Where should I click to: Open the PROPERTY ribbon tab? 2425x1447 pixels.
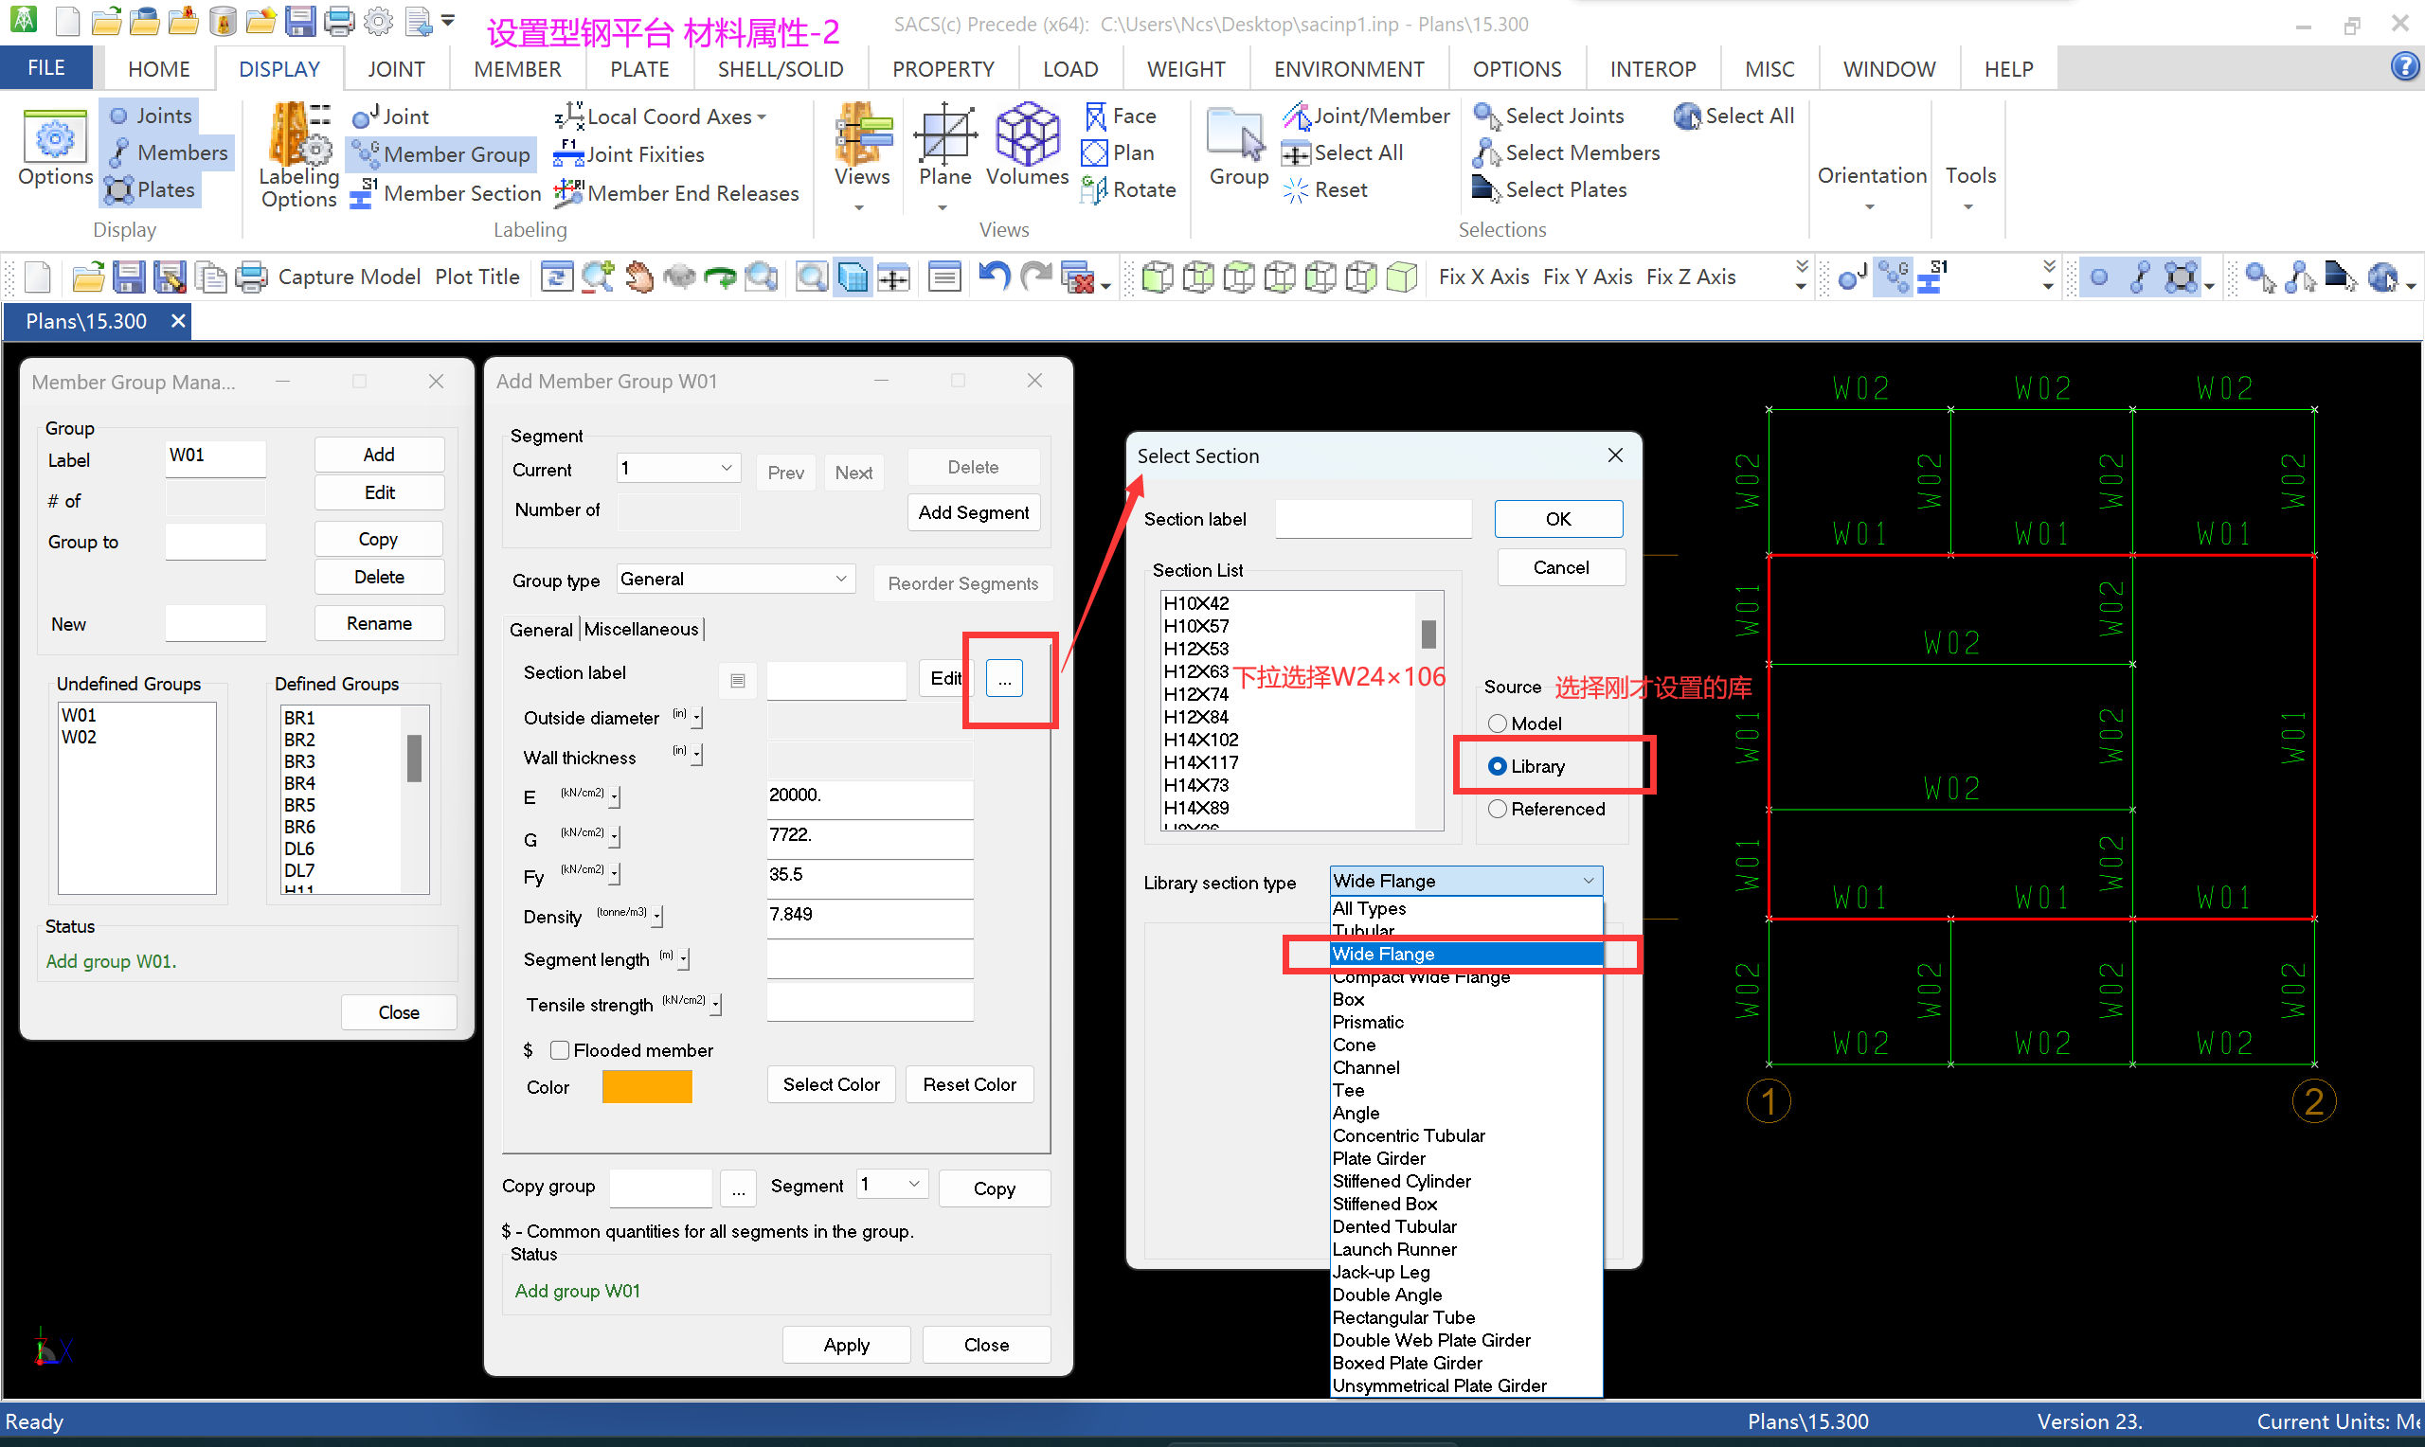coord(942,69)
